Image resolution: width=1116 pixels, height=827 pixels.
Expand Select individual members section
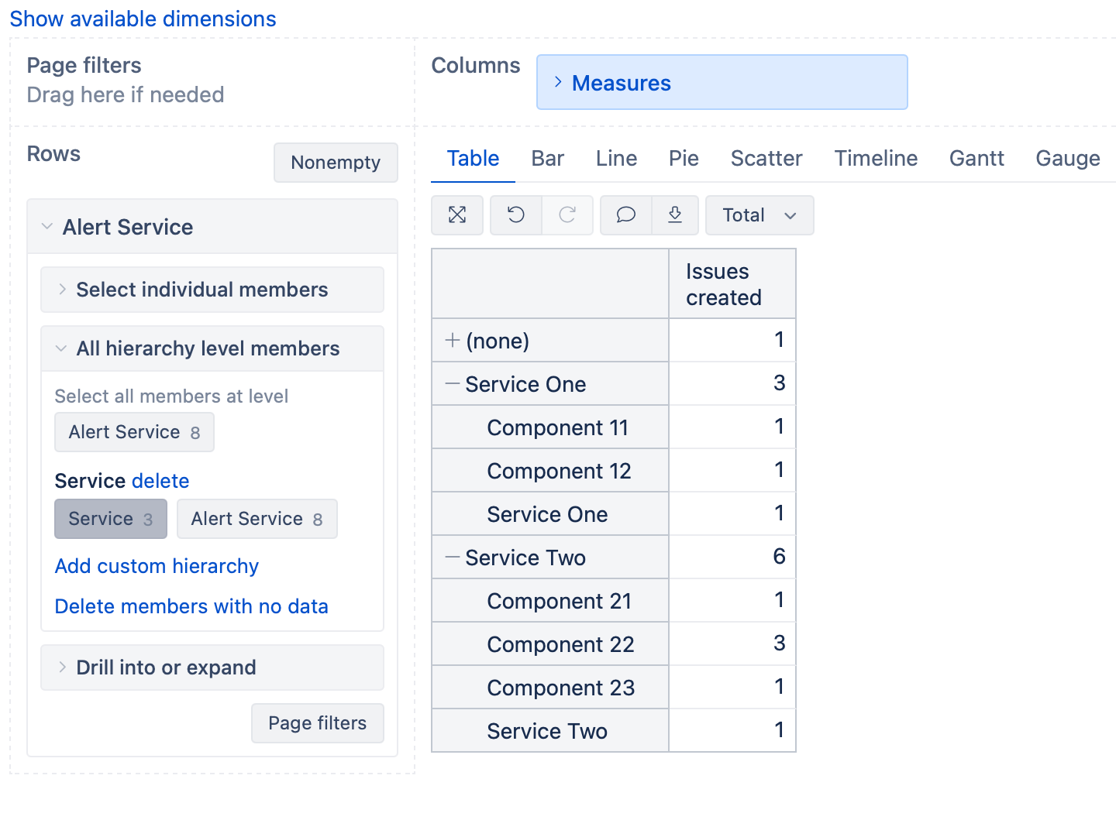tap(212, 290)
